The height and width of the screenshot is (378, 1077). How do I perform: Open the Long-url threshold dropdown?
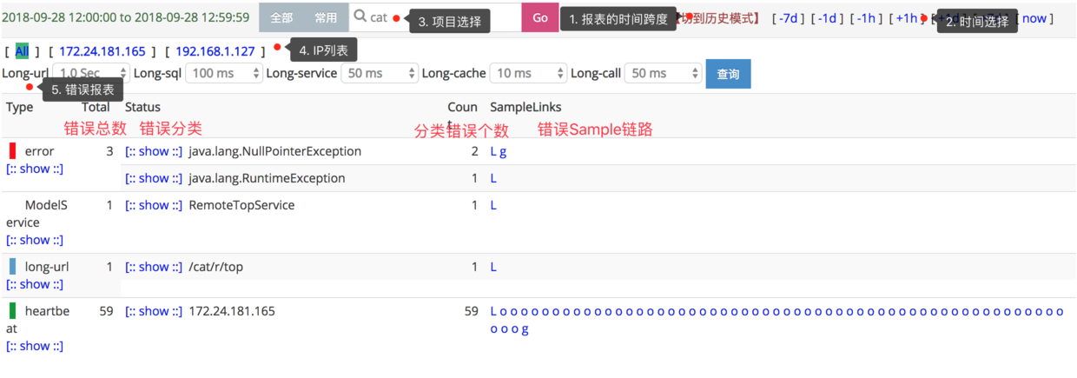[x=91, y=74]
